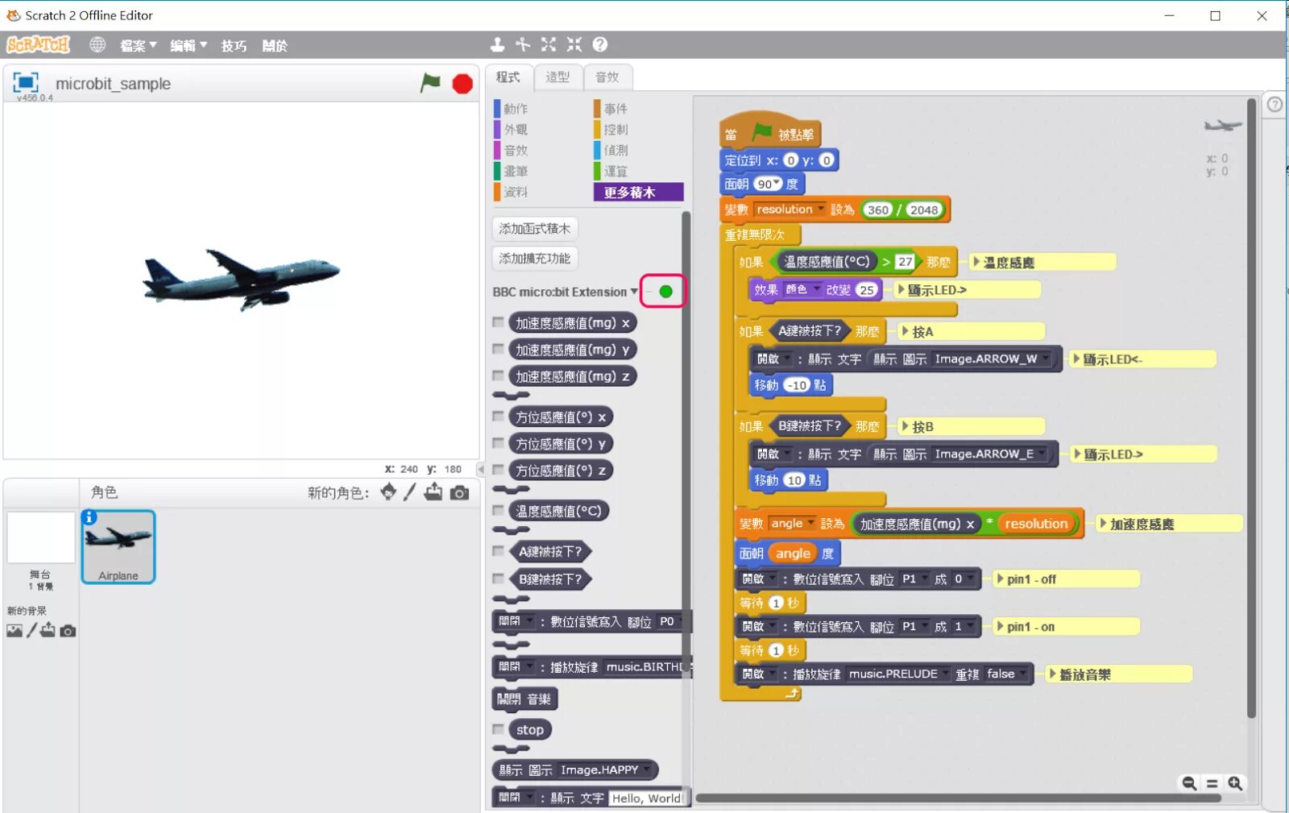The height and width of the screenshot is (813, 1289).
Task: Paint a new backdrop
Action: [31, 630]
